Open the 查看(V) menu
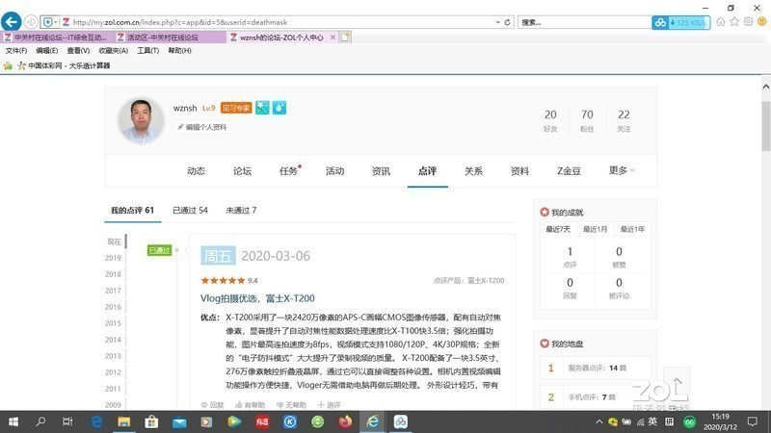771x433 pixels. (x=78, y=51)
